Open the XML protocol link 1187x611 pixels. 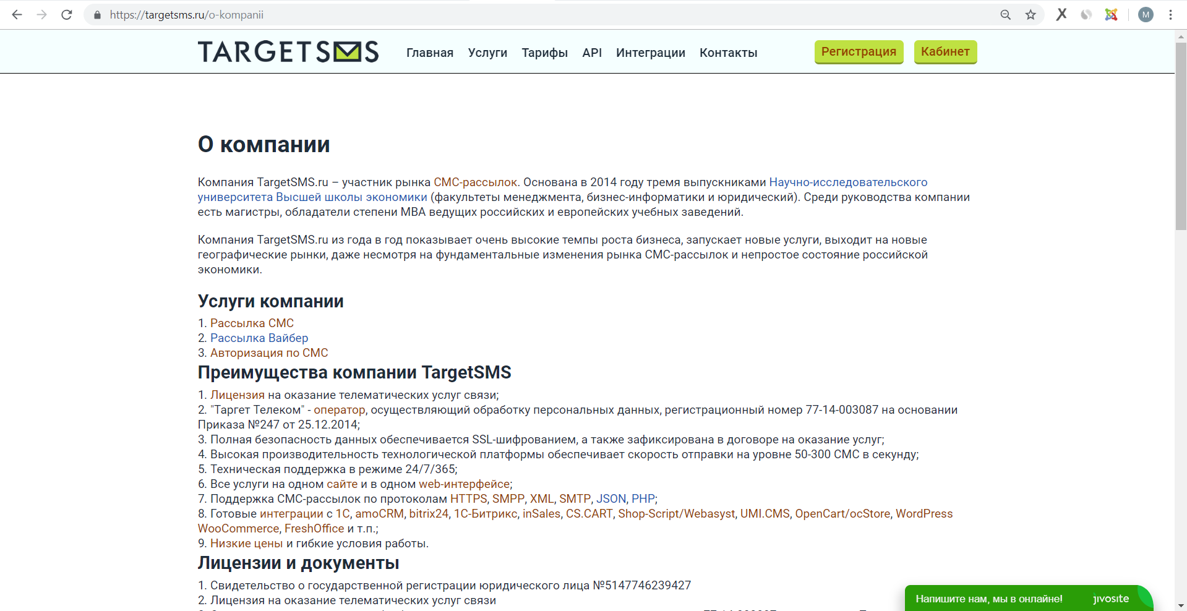pyautogui.click(x=542, y=499)
